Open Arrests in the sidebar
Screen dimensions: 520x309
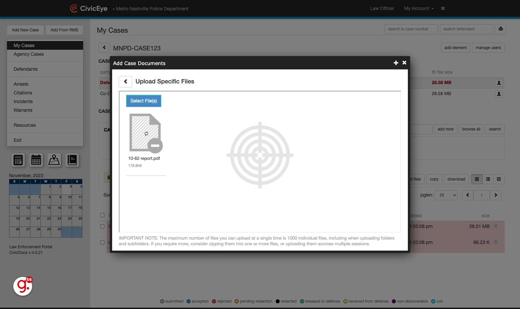(45, 84)
